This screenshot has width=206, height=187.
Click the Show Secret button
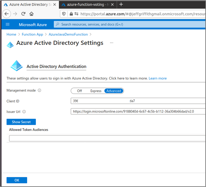point(21,122)
